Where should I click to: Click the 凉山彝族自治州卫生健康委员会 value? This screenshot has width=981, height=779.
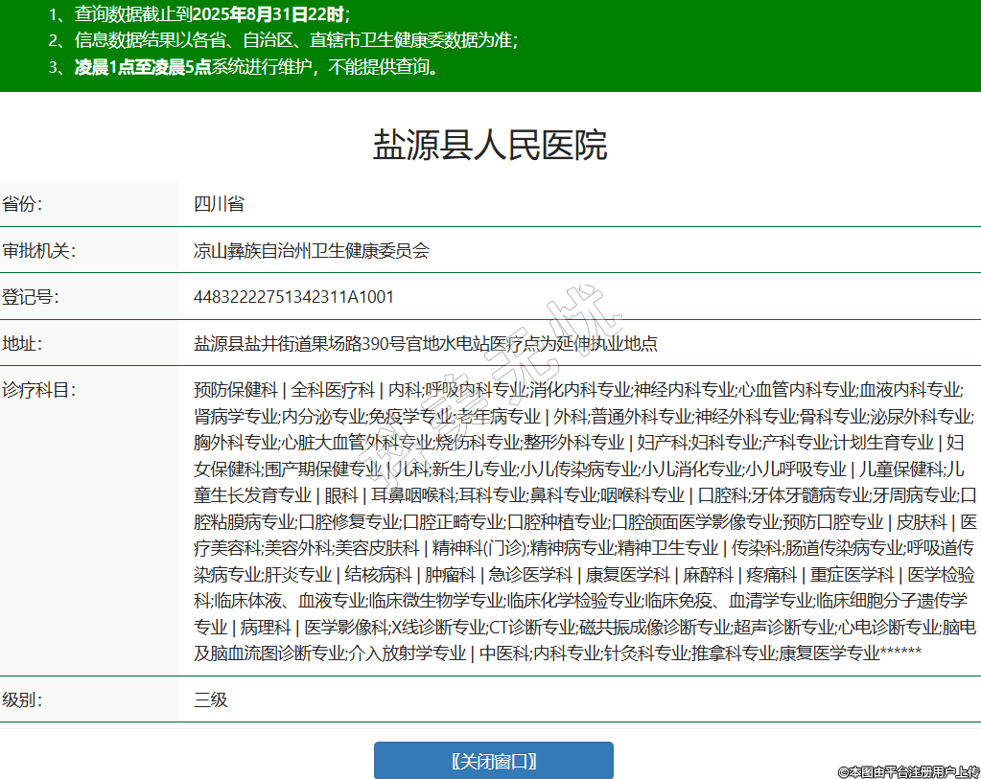[x=312, y=251]
